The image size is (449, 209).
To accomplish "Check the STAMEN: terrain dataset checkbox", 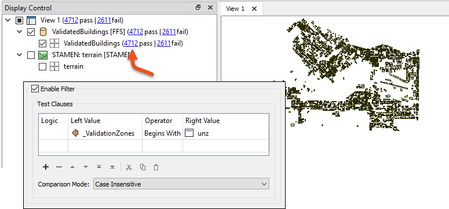I will [x=31, y=55].
